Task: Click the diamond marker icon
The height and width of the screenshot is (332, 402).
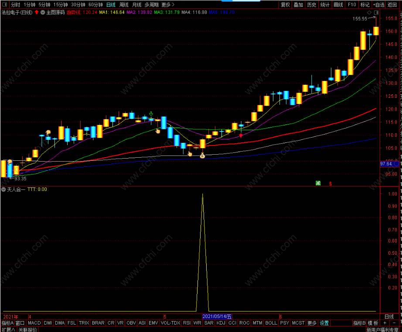Action: (x=369, y=13)
